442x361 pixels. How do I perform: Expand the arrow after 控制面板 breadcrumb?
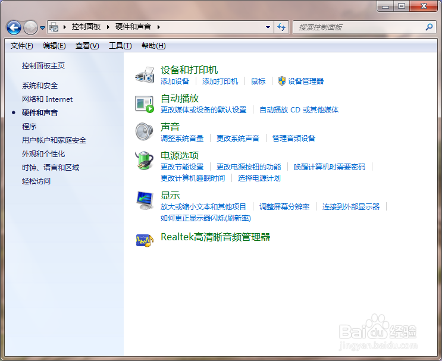point(108,27)
